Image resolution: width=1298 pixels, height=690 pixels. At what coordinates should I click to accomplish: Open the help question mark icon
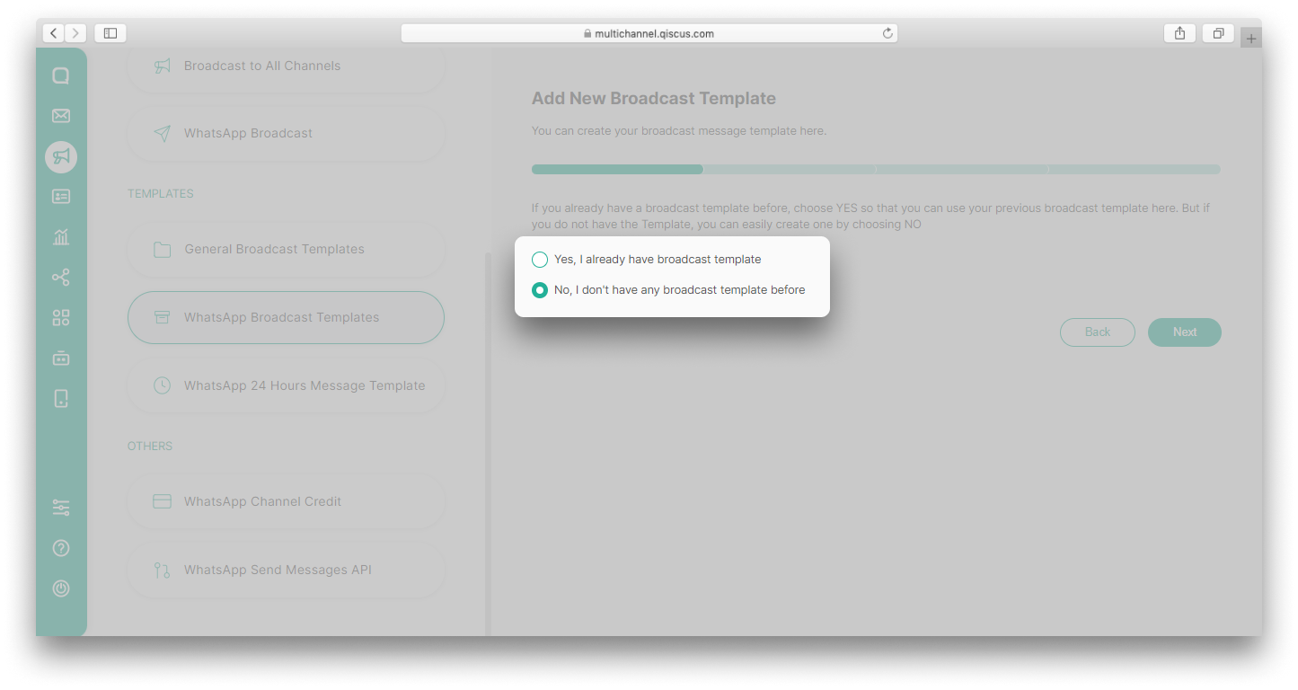61,548
